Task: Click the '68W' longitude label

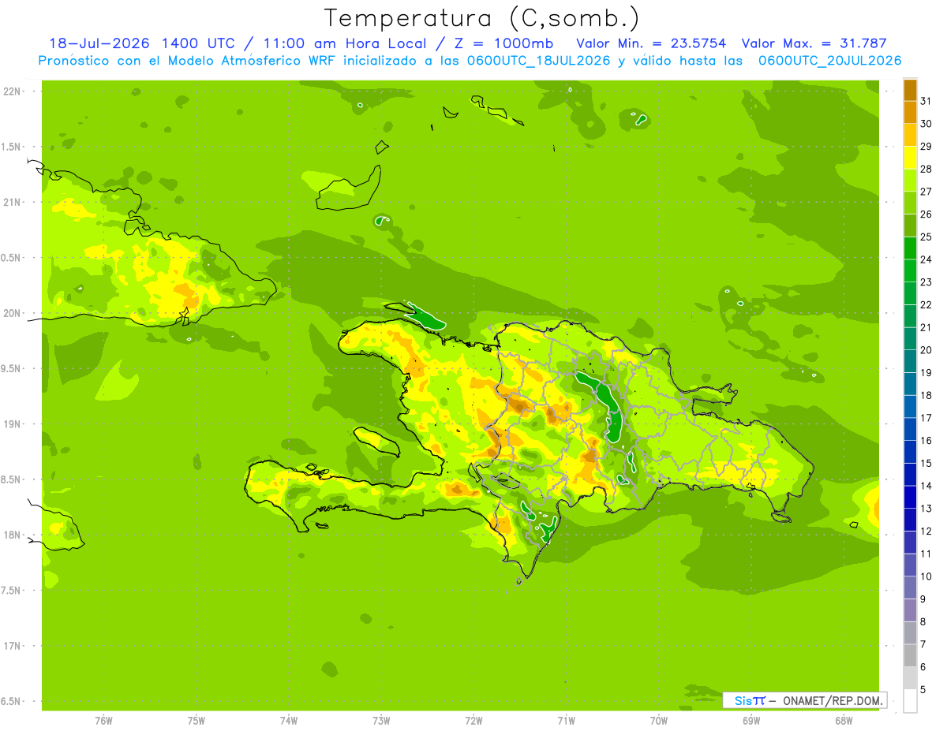Action: click(844, 720)
